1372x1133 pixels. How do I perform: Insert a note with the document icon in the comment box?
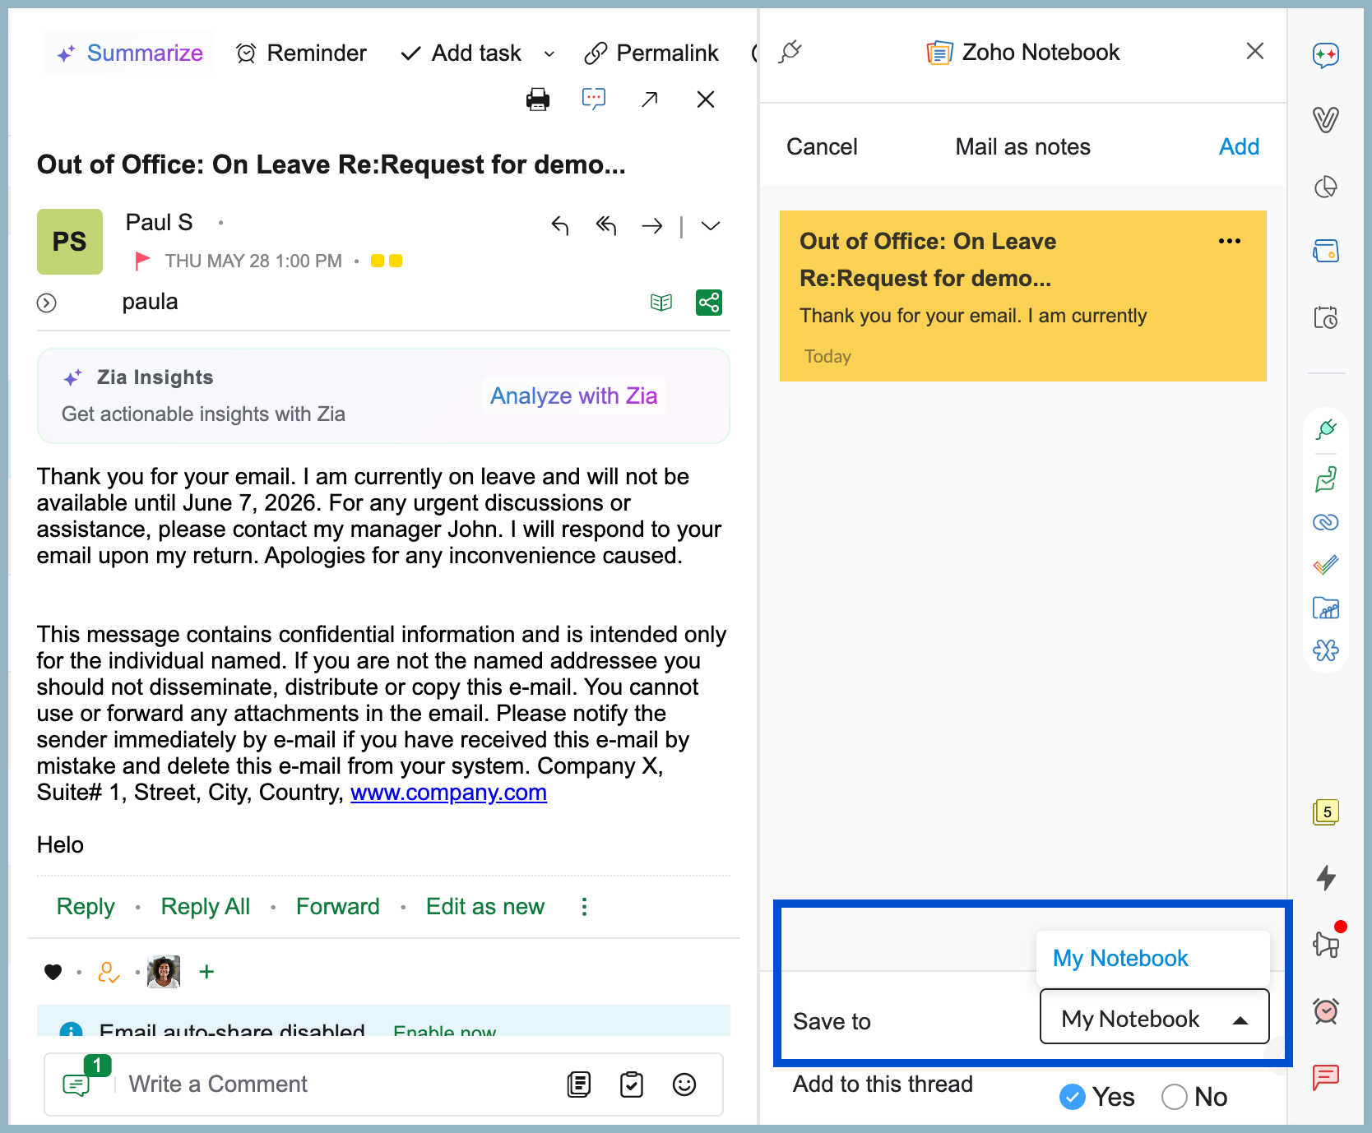click(x=579, y=1084)
